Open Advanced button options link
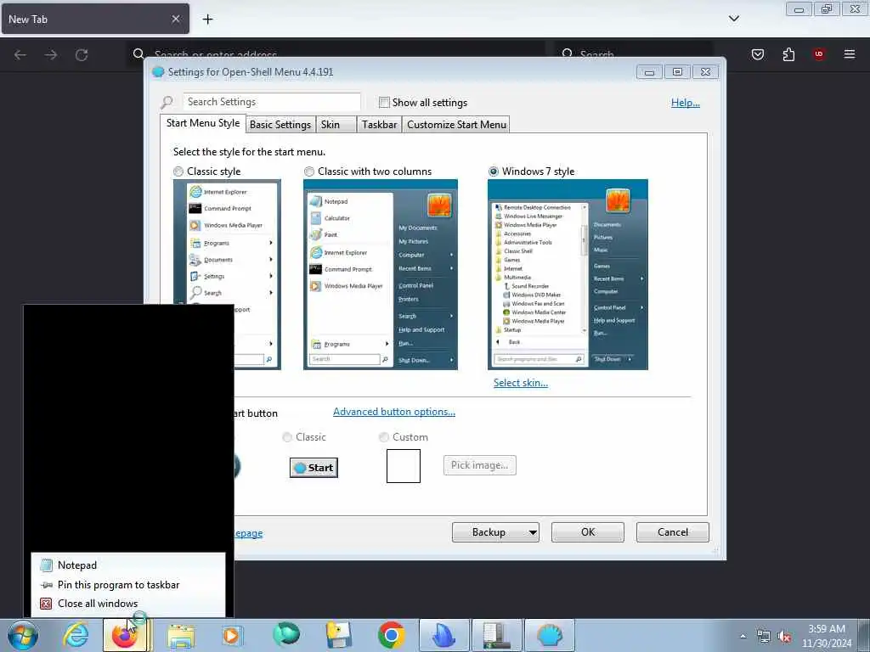 point(394,412)
